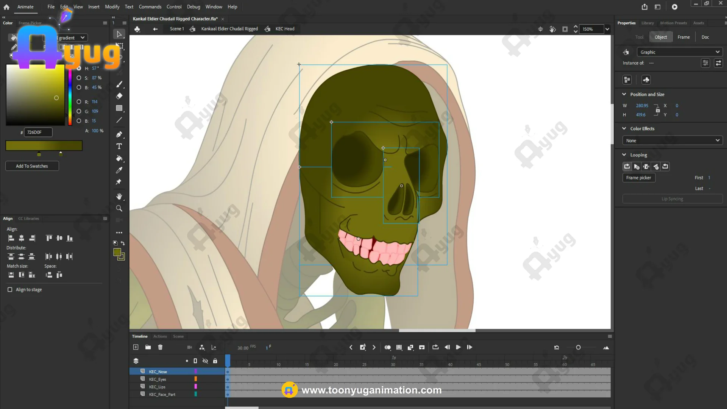
Task: Select the Red channel radio button
Action: (79, 102)
